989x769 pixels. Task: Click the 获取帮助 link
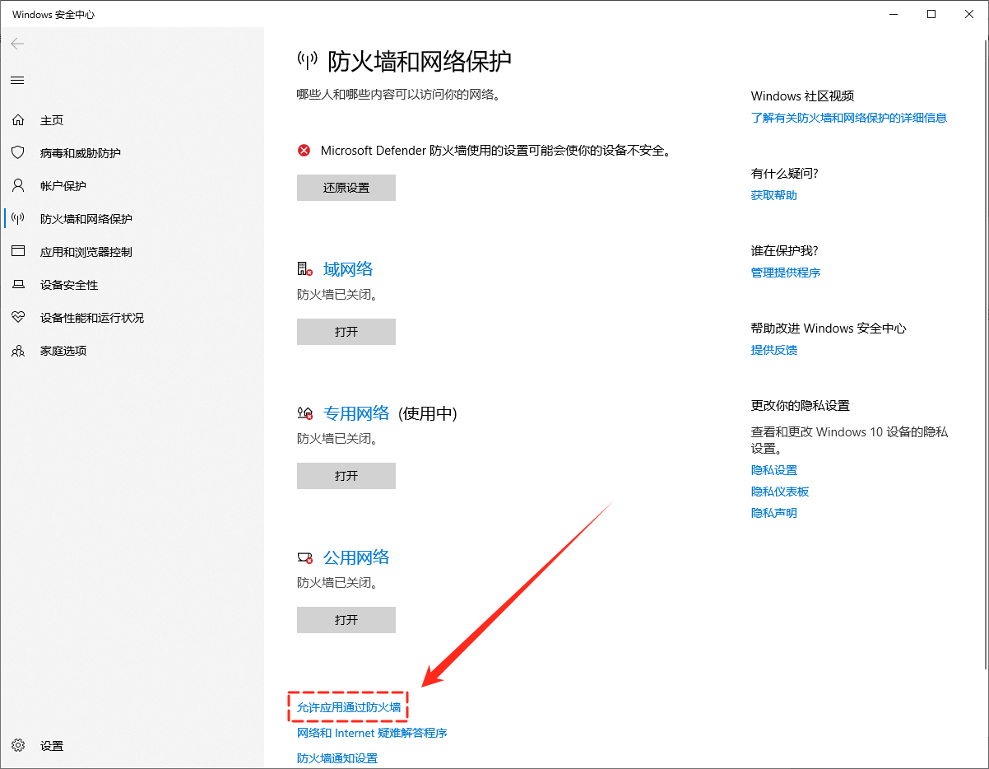(774, 195)
